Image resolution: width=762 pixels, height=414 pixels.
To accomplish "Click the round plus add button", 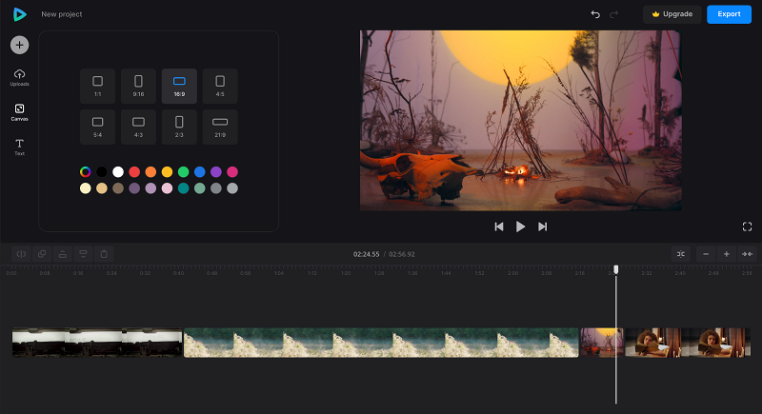I will coord(19,45).
